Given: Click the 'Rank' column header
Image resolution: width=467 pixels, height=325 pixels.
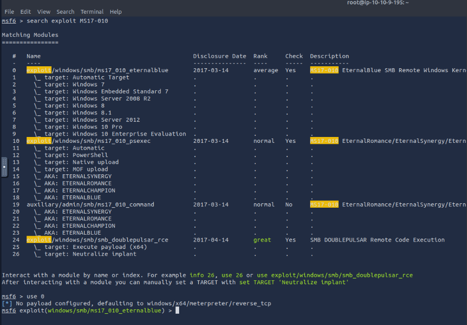Looking at the screenshot, I should point(260,56).
